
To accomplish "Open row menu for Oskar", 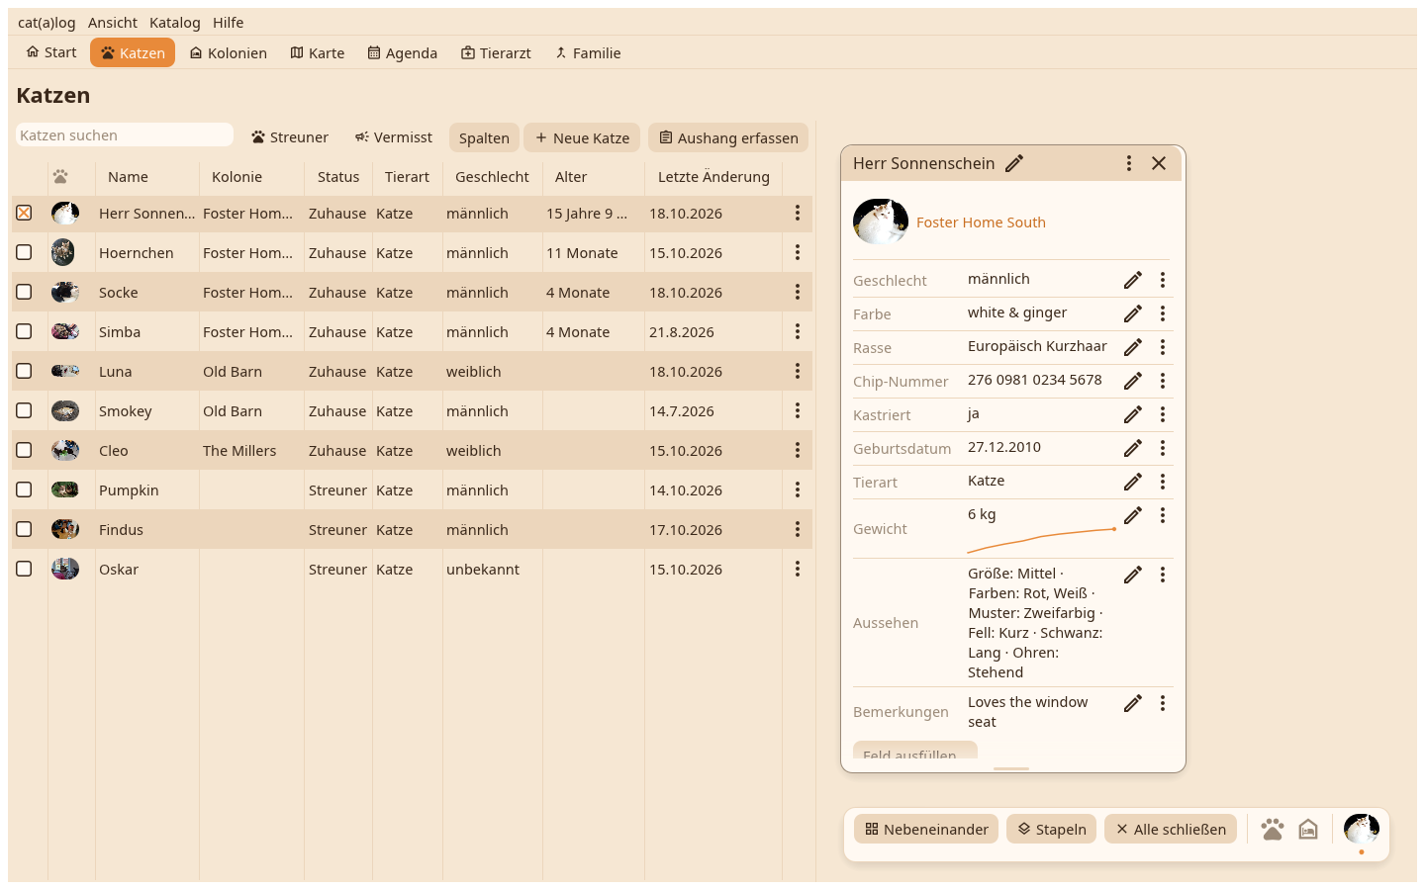I will click(x=798, y=569).
